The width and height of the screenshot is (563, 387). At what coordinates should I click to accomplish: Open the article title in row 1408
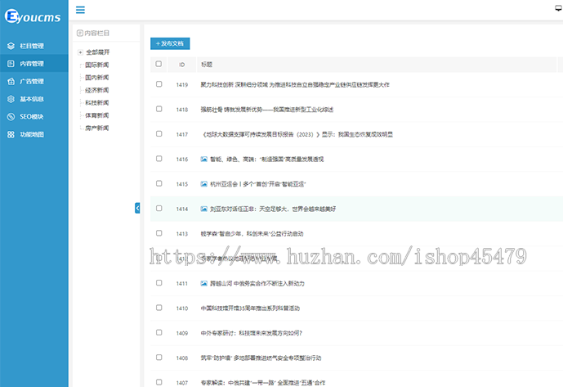click(261, 358)
